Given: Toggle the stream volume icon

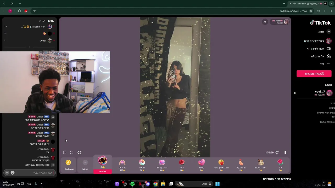Looking at the screenshot, I should [65, 152].
